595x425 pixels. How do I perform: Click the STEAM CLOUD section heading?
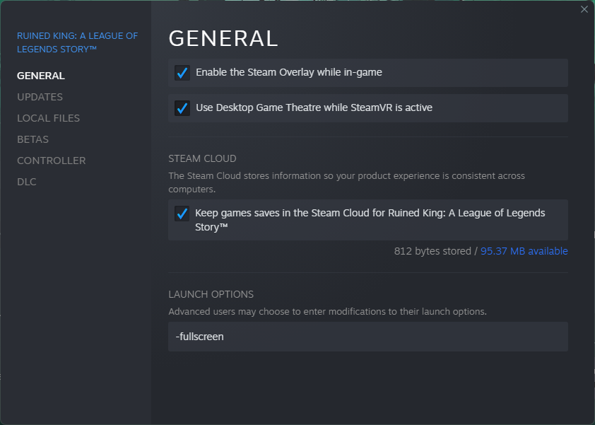pos(202,158)
